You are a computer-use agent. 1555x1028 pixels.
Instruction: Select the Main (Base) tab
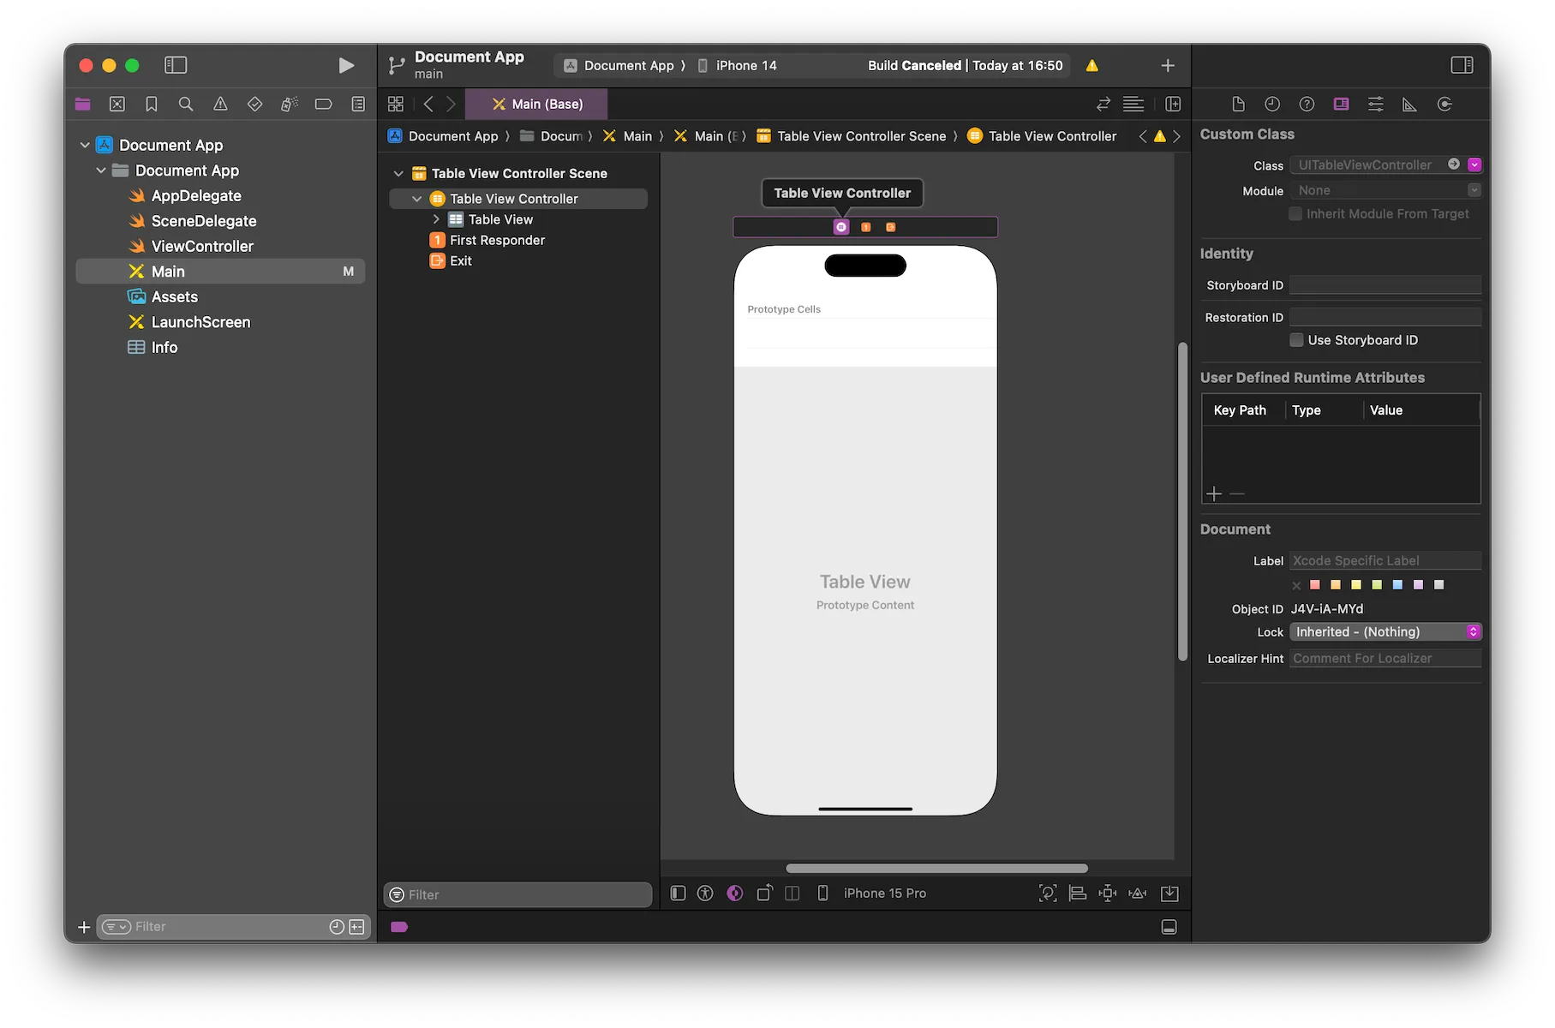[537, 105]
